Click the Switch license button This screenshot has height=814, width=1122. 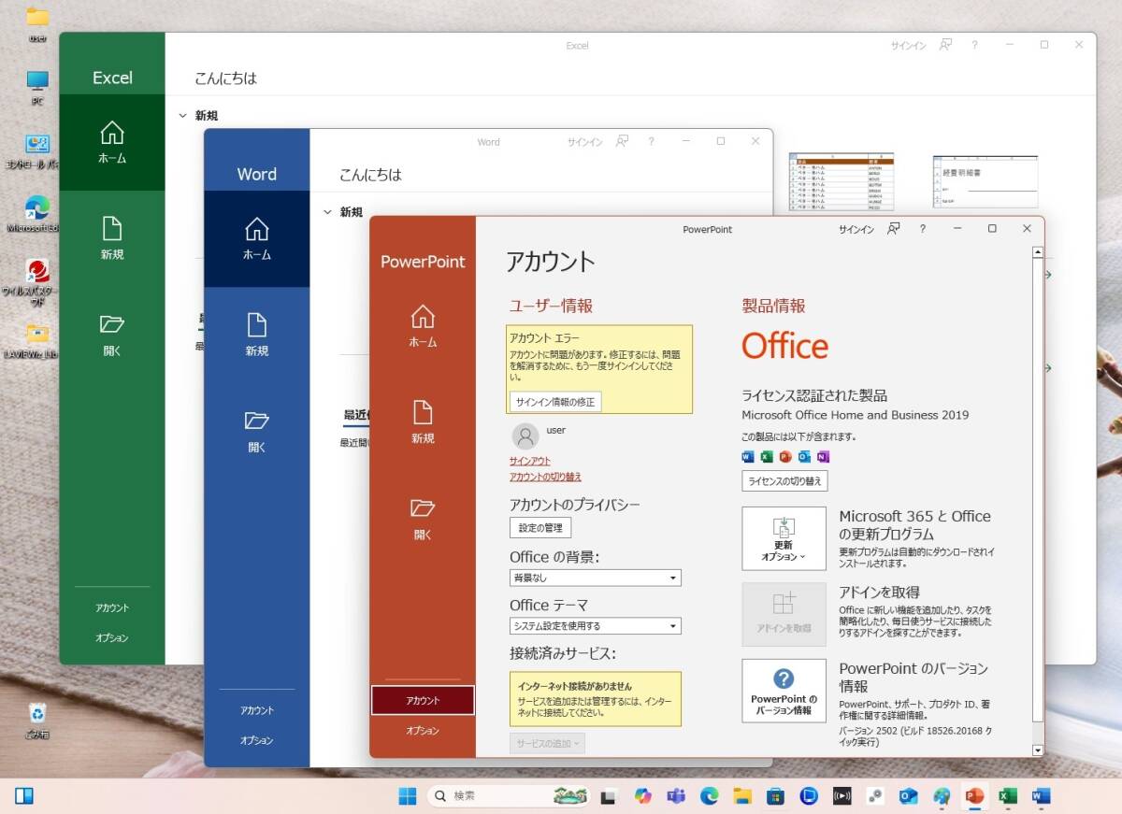(x=784, y=481)
